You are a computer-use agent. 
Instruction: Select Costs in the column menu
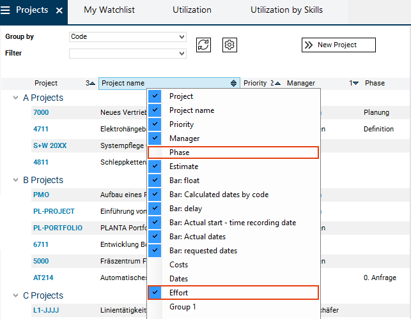point(178,265)
